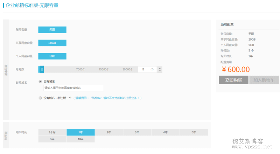Screen dimensions: 280x154
Task: Choose the 无限 account capacity option
Action: (x=52, y=30)
